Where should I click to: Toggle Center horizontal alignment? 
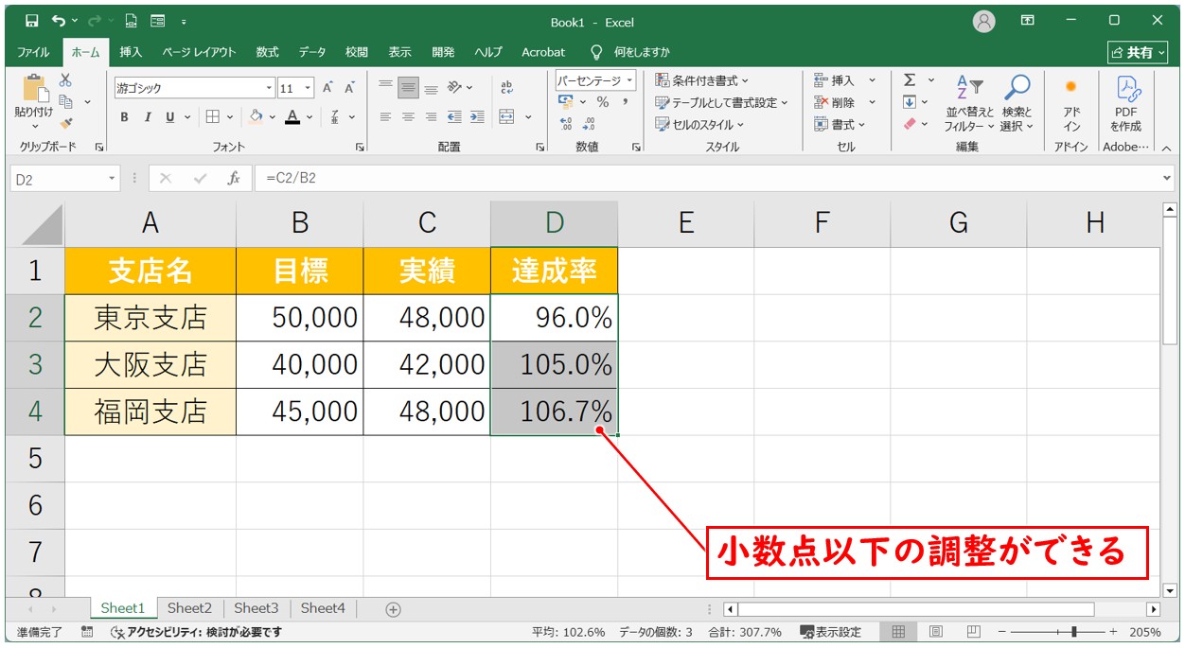[x=408, y=117]
